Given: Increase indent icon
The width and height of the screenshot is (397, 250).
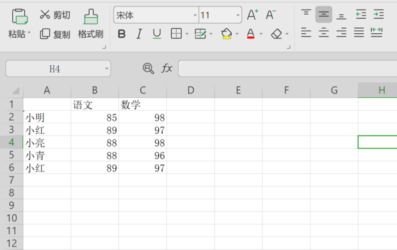Looking at the screenshot, I should coord(378,14).
